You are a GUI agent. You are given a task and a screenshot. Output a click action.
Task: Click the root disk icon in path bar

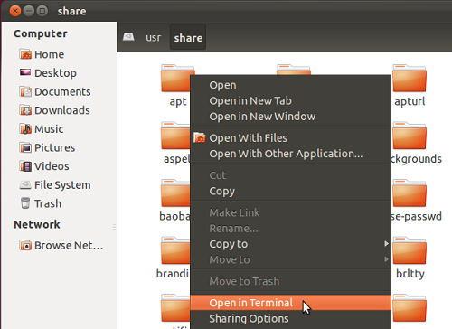point(128,37)
